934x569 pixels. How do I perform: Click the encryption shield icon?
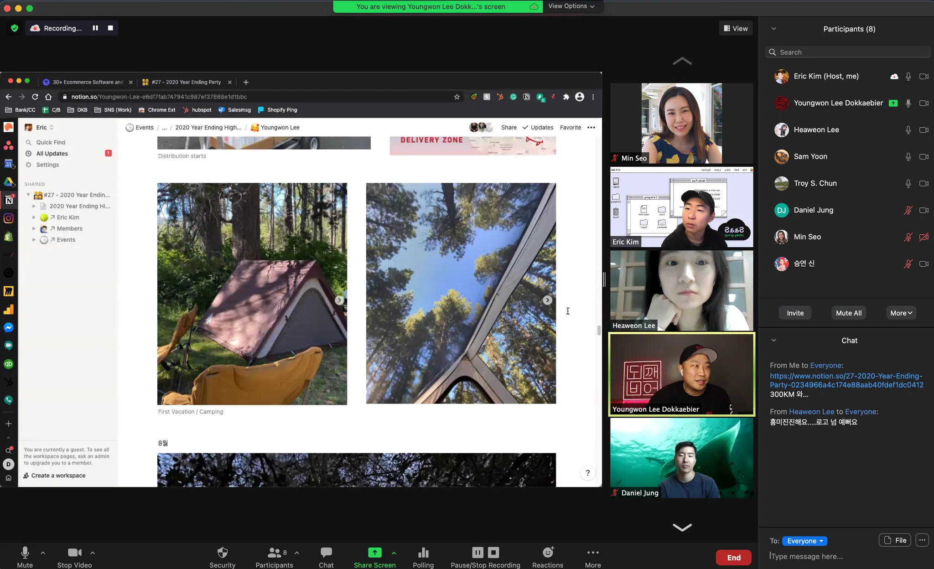15,28
